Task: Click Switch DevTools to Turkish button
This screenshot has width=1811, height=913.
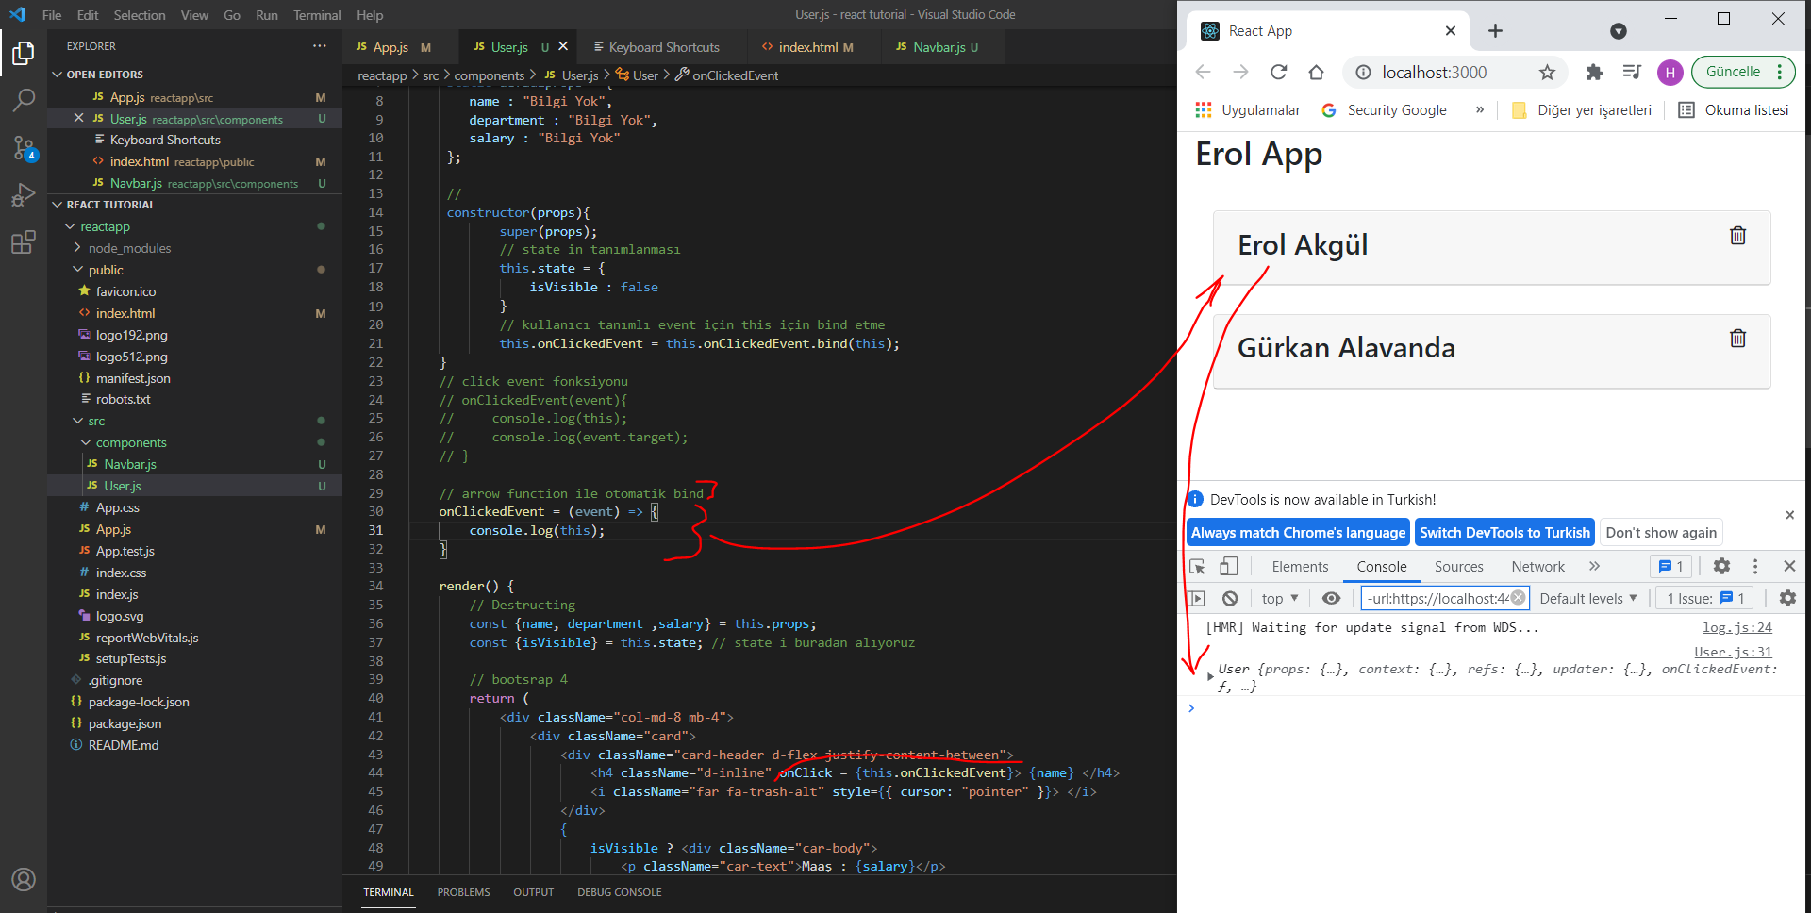Action: coord(1504,533)
